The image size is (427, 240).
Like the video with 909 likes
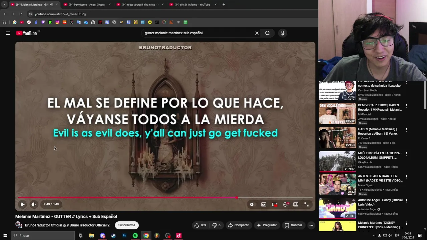[x=200, y=225]
